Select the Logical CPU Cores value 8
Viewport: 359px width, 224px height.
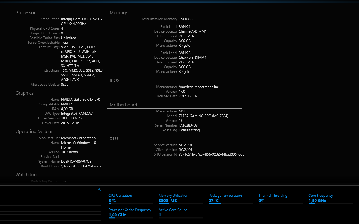pos(62,33)
